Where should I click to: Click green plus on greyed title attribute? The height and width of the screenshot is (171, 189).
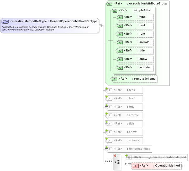tap(107, 122)
